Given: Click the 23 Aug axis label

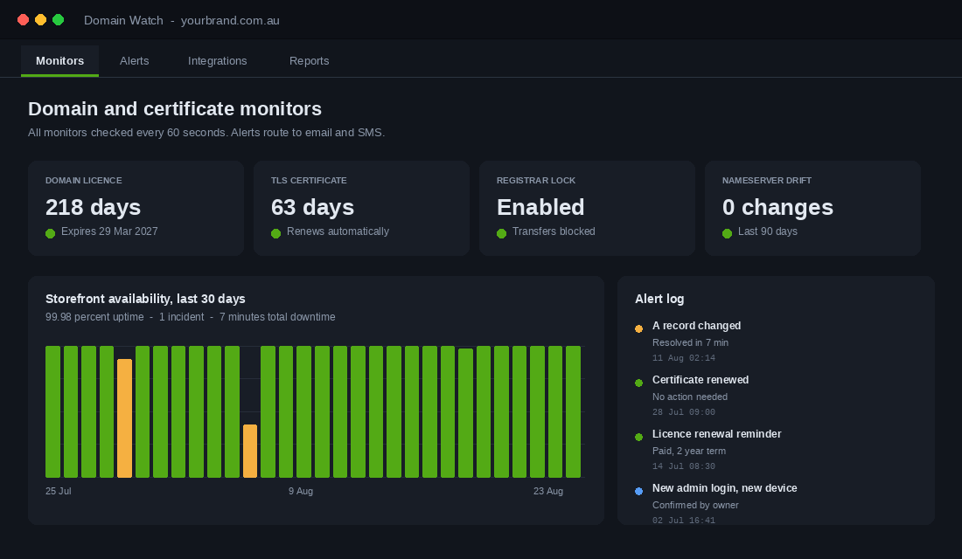Looking at the screenshot, I should tap(547, 491).
